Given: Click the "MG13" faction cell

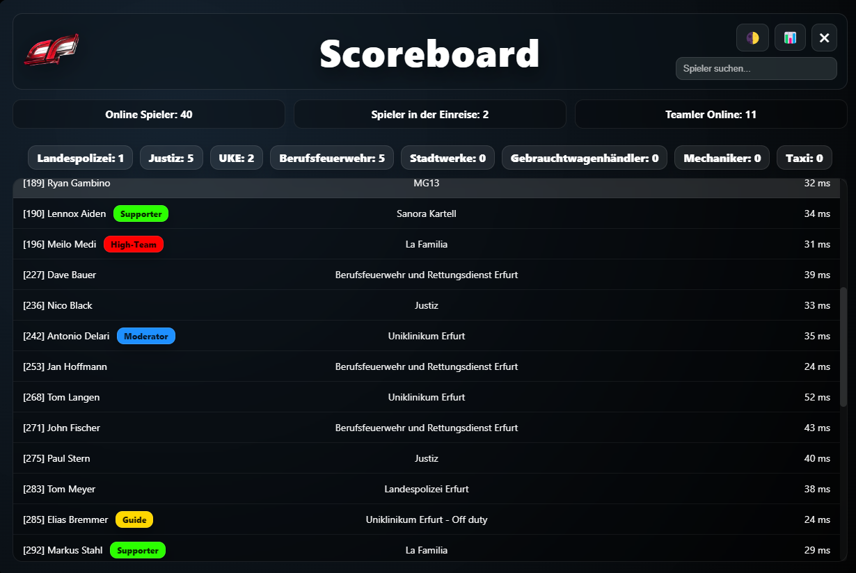Looking at the screenshot, I should point(427,184).
